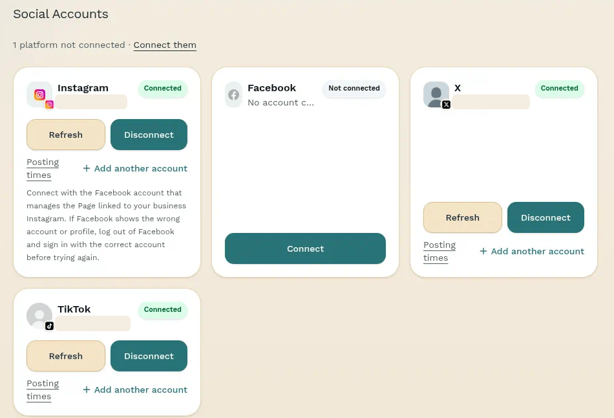Open Posting times for X
The width and height of the screenshot is (614, 418).
(x=439, y=251)
